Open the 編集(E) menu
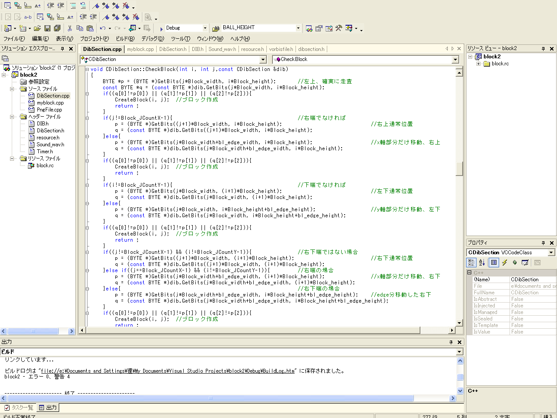557x418 pixels. (40, 39)
